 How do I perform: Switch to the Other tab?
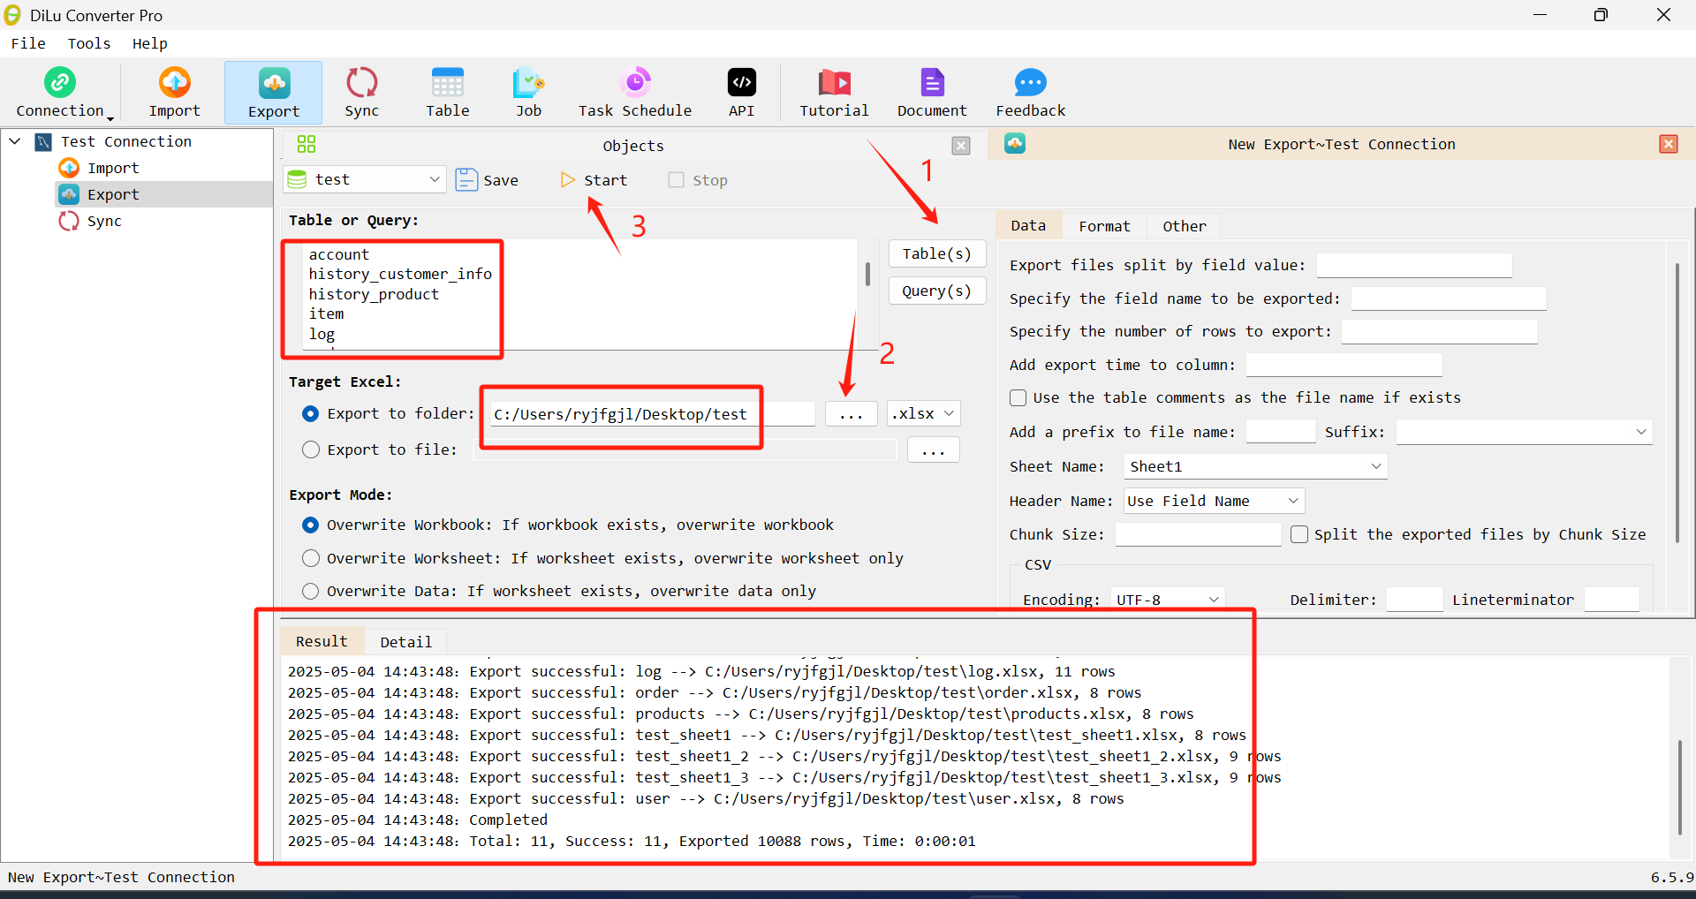pos(1184,226)
